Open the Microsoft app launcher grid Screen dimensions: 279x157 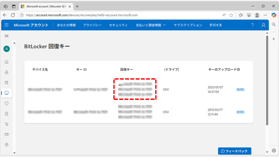tap(7, 25)
